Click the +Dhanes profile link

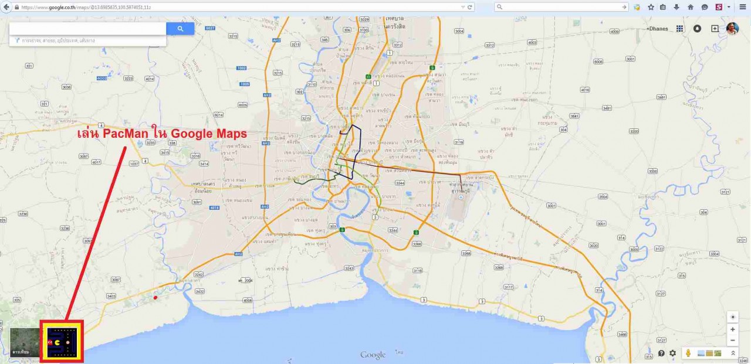657,29
